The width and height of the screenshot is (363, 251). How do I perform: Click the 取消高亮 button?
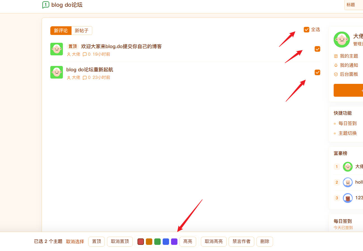[214, 241]
